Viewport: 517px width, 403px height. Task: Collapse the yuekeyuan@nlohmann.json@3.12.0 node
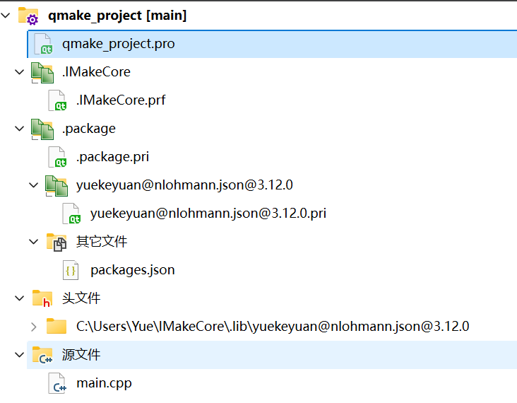pyautogui.click(x=33, y=185)
